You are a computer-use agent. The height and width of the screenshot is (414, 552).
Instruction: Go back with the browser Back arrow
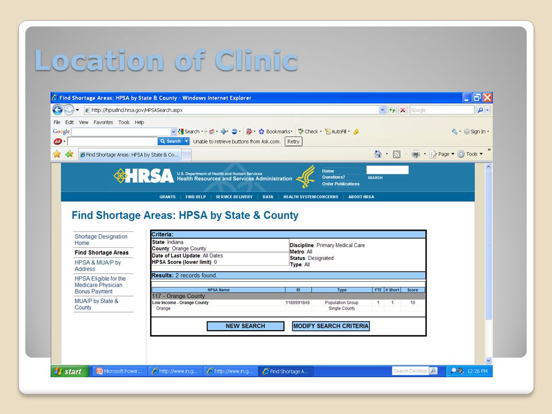(57, 110)
